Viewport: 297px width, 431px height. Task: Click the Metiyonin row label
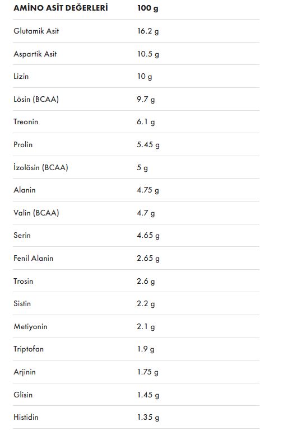pyautogui.click(x=30, y=326)
